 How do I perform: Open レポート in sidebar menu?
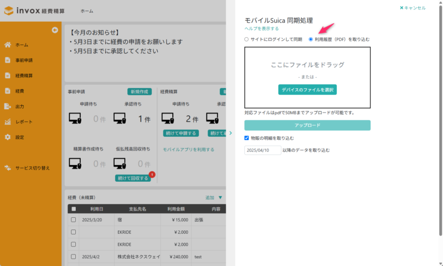tap(24, 121)
